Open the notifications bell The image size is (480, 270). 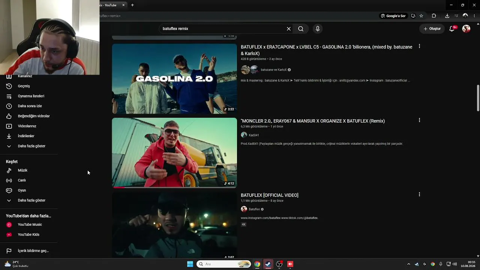coord(452,29)
